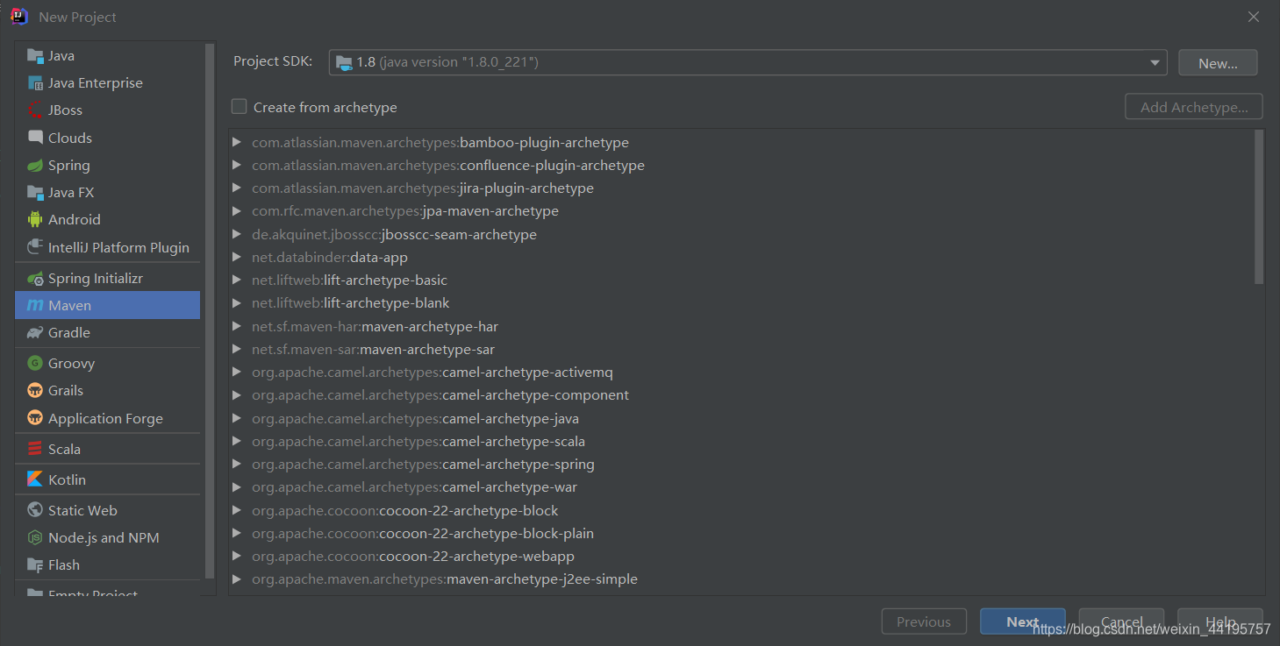Viewport: 1280px width, 646px height.
Task: Select cocoon-22-archetype-block row
Action: point(740,510)
